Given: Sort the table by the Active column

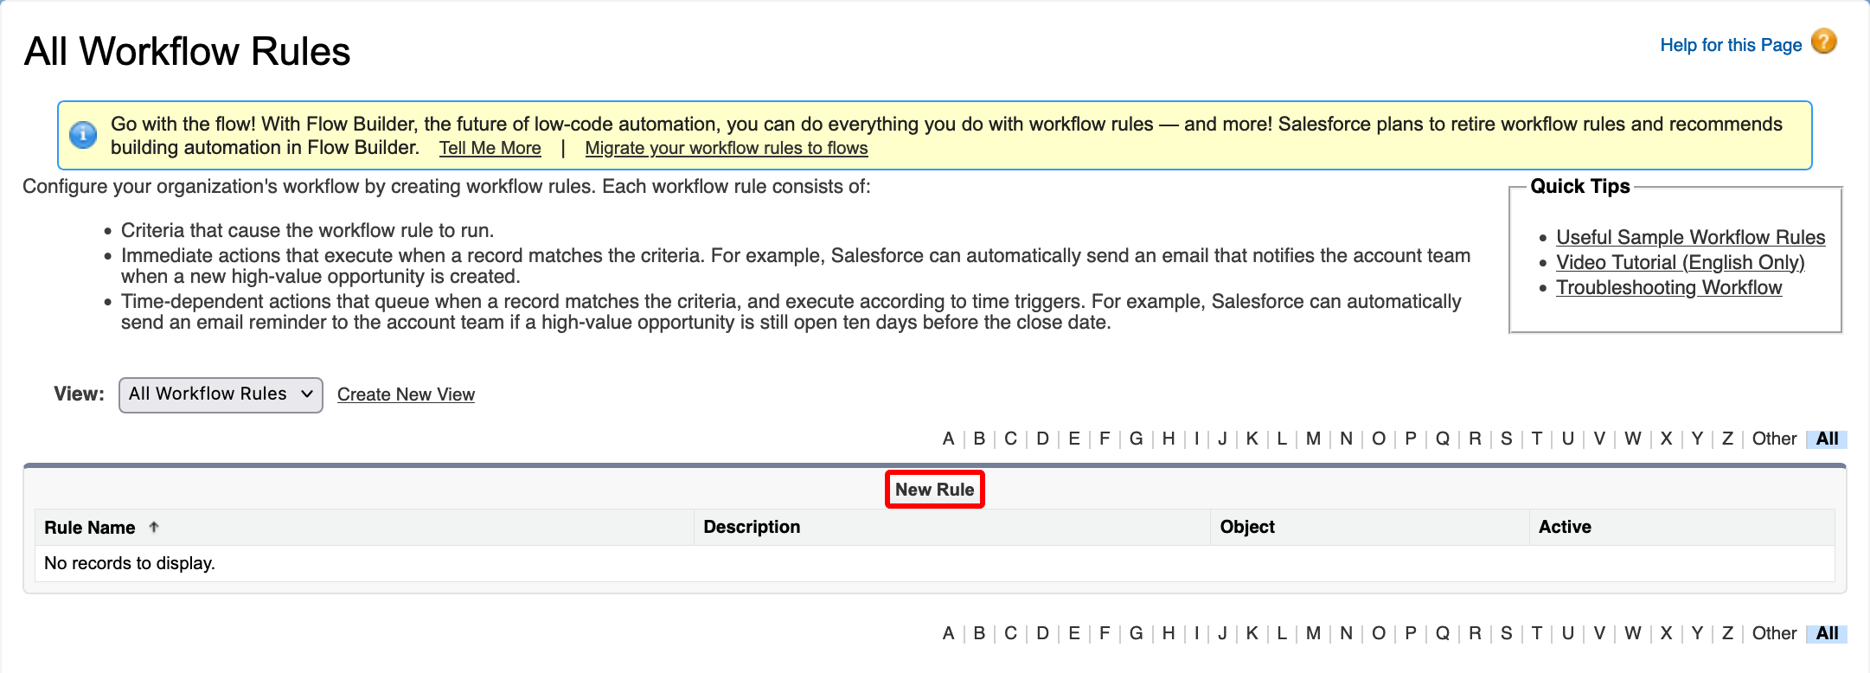Looking at the screenshot, I should coord(1565,526).
